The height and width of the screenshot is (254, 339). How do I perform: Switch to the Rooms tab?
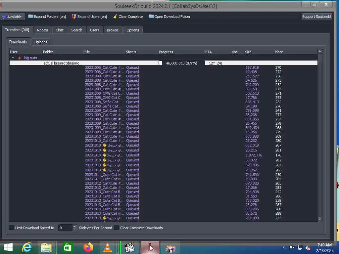click(42, 30)
